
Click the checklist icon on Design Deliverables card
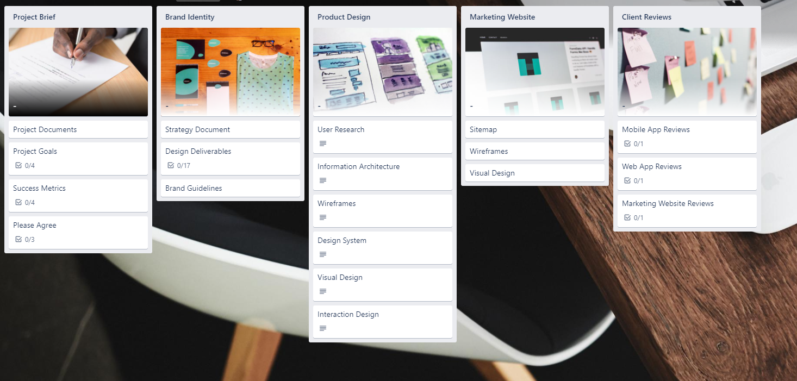tap(171, 166)
